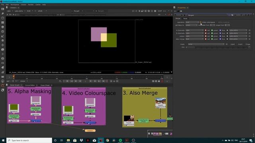
Task: Open Spotify from the taskbar
Action: click(x=120, y=140)
